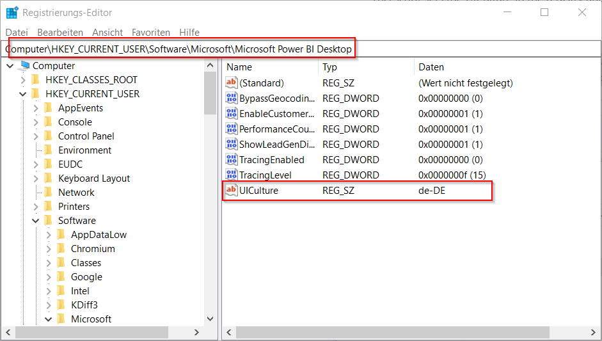The height and width of the screenshot is (341, 602).
Task: Click the registry path address bar
Action: coord(301,49)
